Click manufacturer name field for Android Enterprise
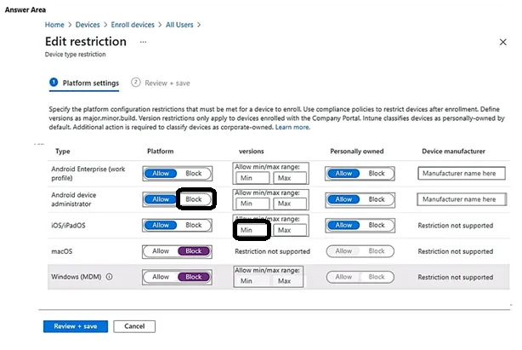522x350 pixels. 462,174
